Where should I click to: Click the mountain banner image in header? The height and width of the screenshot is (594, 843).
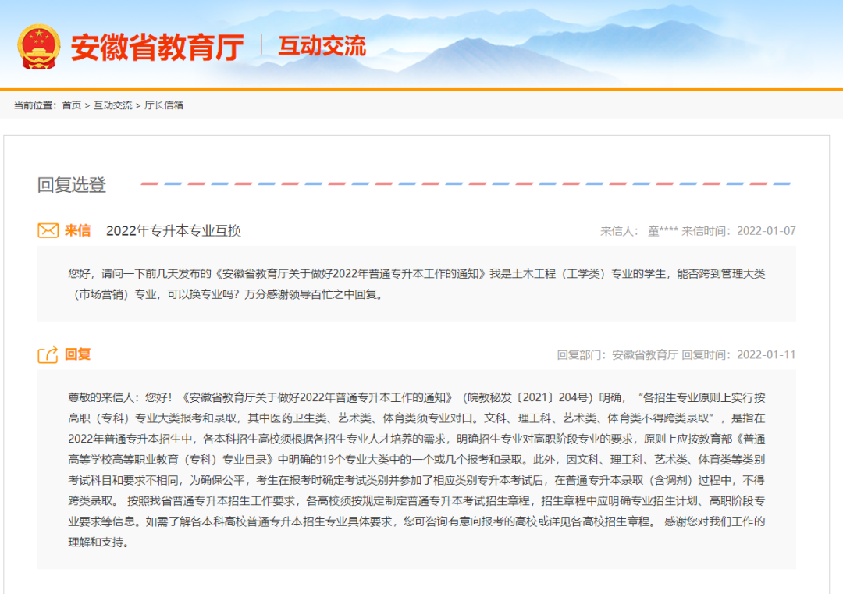pos(585,43)
